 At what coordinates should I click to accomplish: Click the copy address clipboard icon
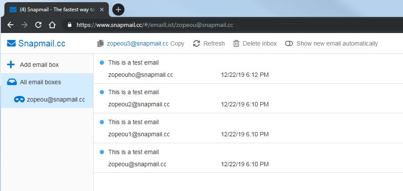[100, 43]
